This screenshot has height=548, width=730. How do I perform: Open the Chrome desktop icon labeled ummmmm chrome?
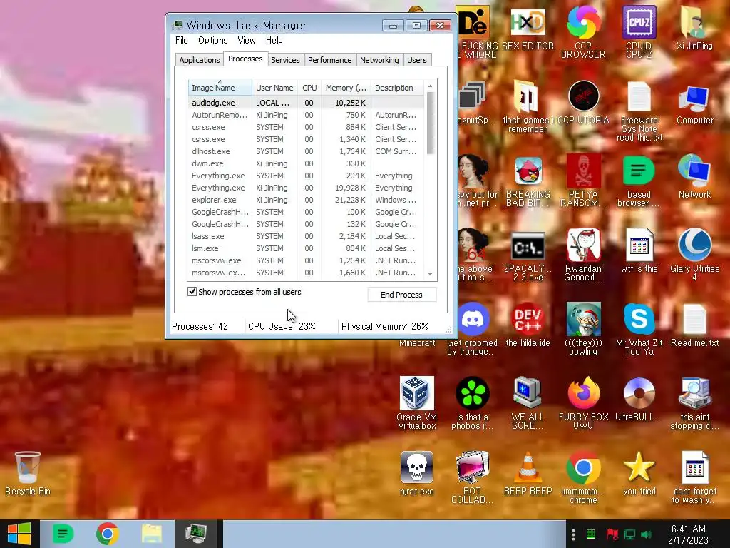(x=583, y=477)
